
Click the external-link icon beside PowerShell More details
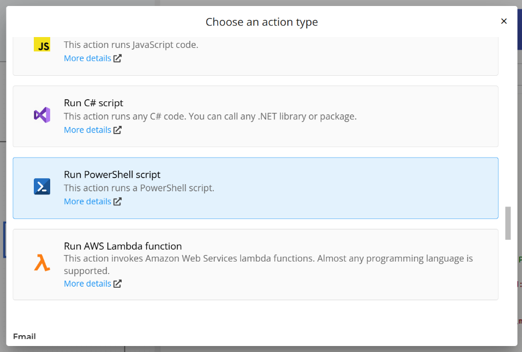(x=117, y=201)
